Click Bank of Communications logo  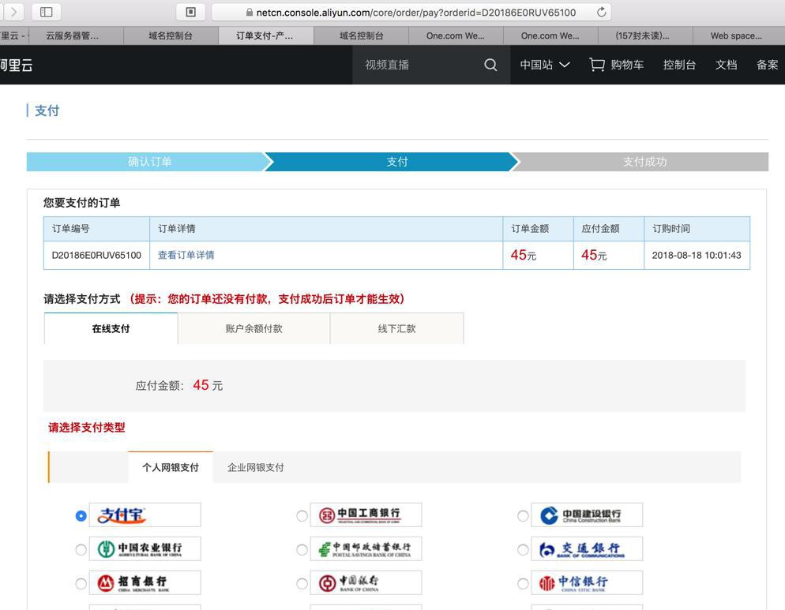(587, 549)
